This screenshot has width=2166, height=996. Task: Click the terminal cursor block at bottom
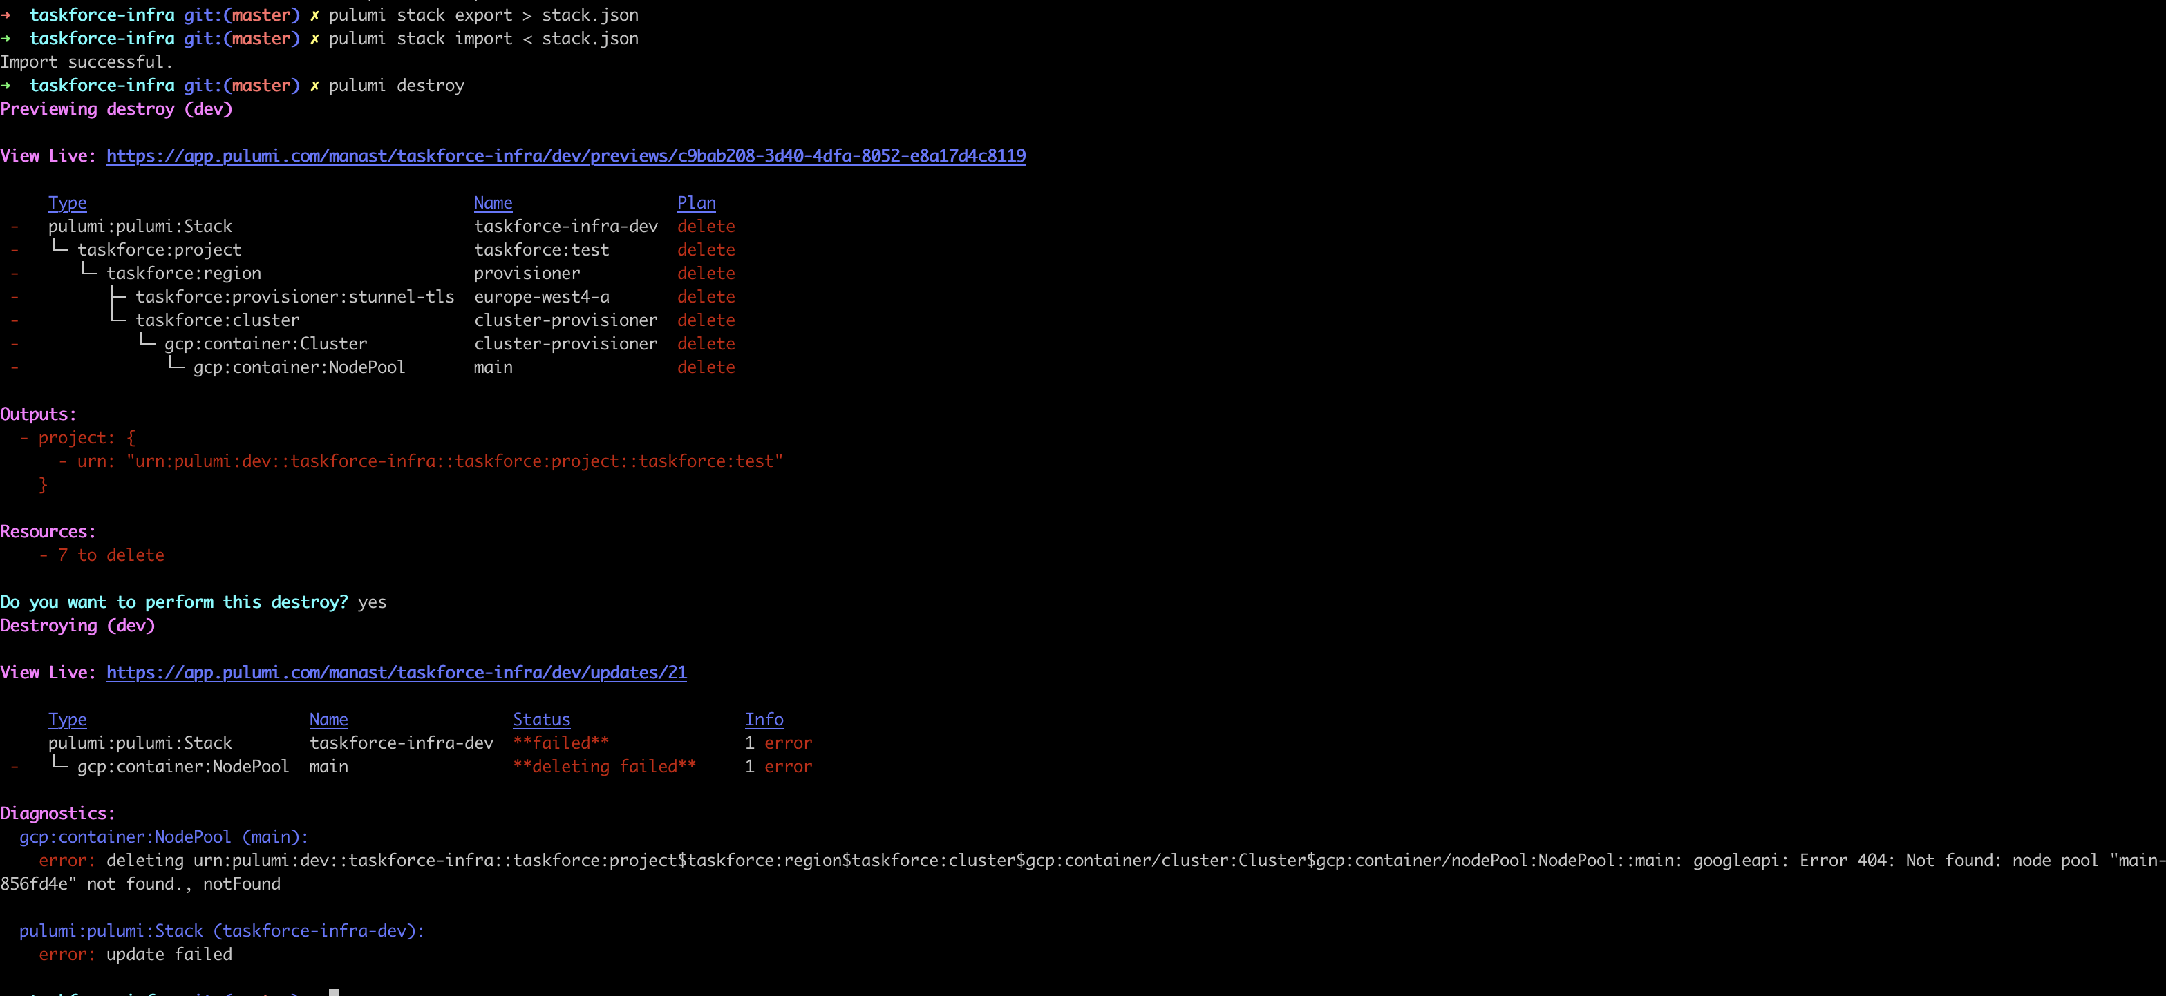coord(334,993)
